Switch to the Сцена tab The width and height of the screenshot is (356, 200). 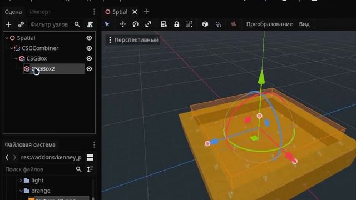(13, 12)
